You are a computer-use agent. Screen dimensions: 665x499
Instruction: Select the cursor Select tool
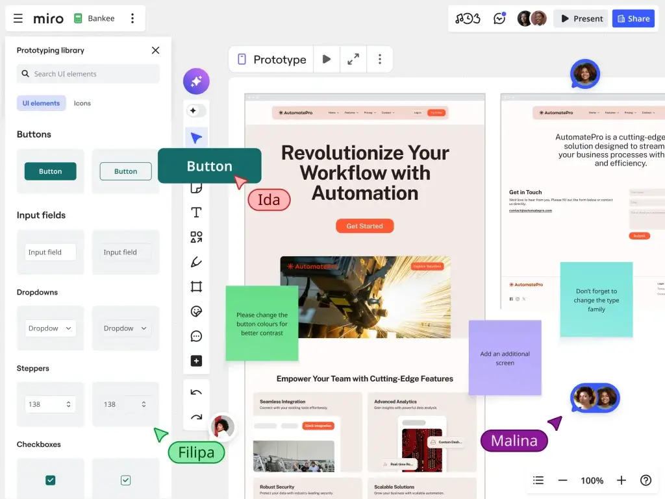(196, 138)
